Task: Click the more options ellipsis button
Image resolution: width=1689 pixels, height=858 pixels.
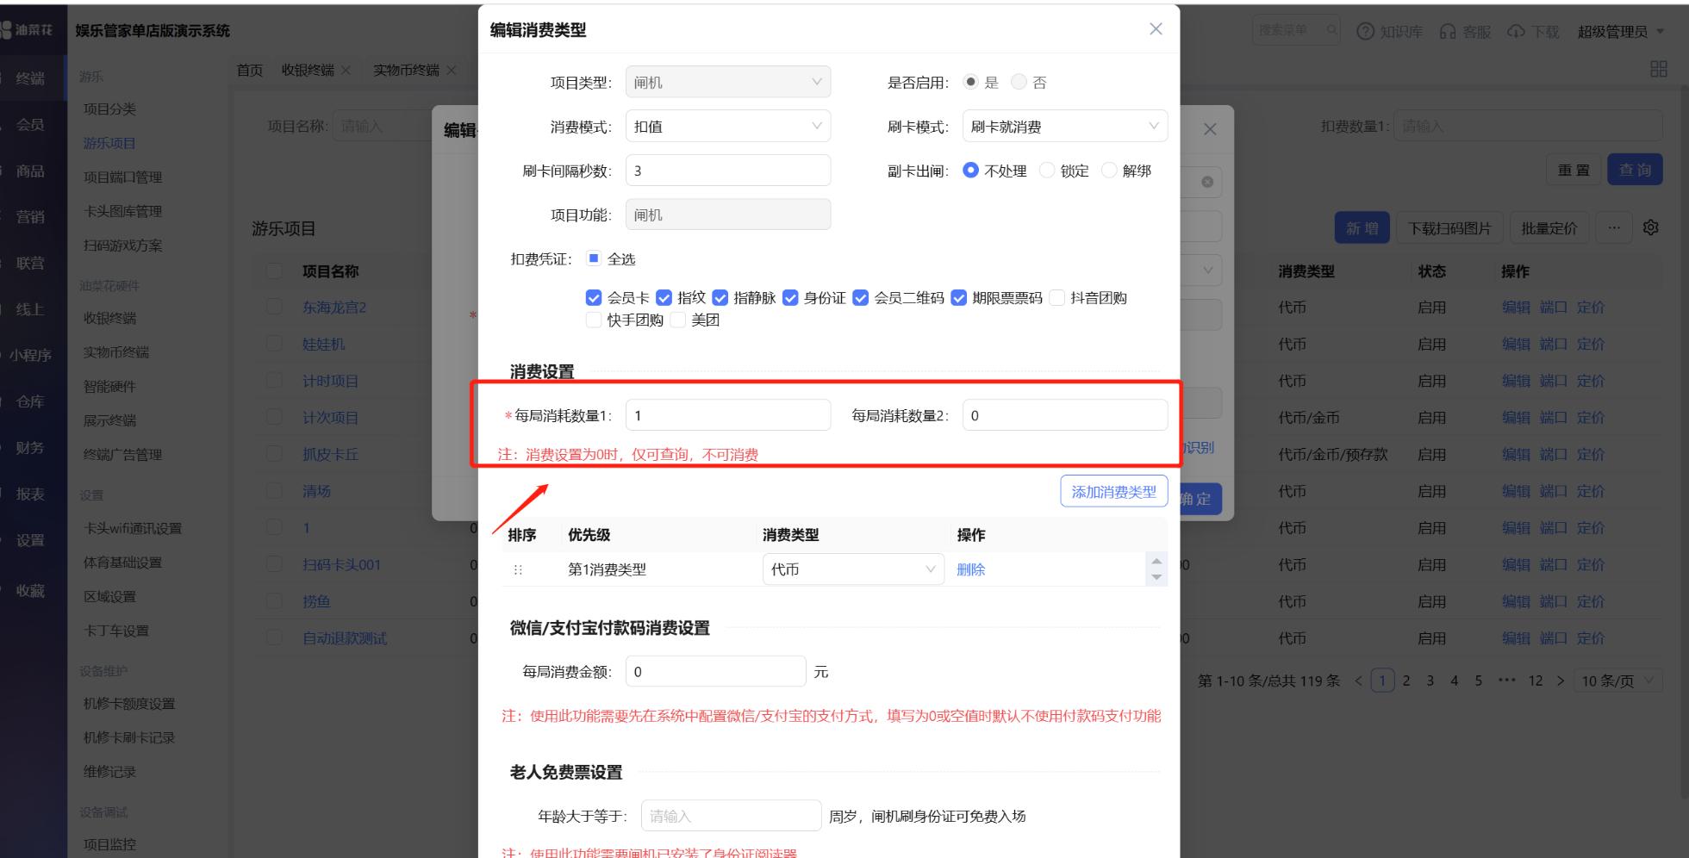Action: click(x=1614, y=228)
